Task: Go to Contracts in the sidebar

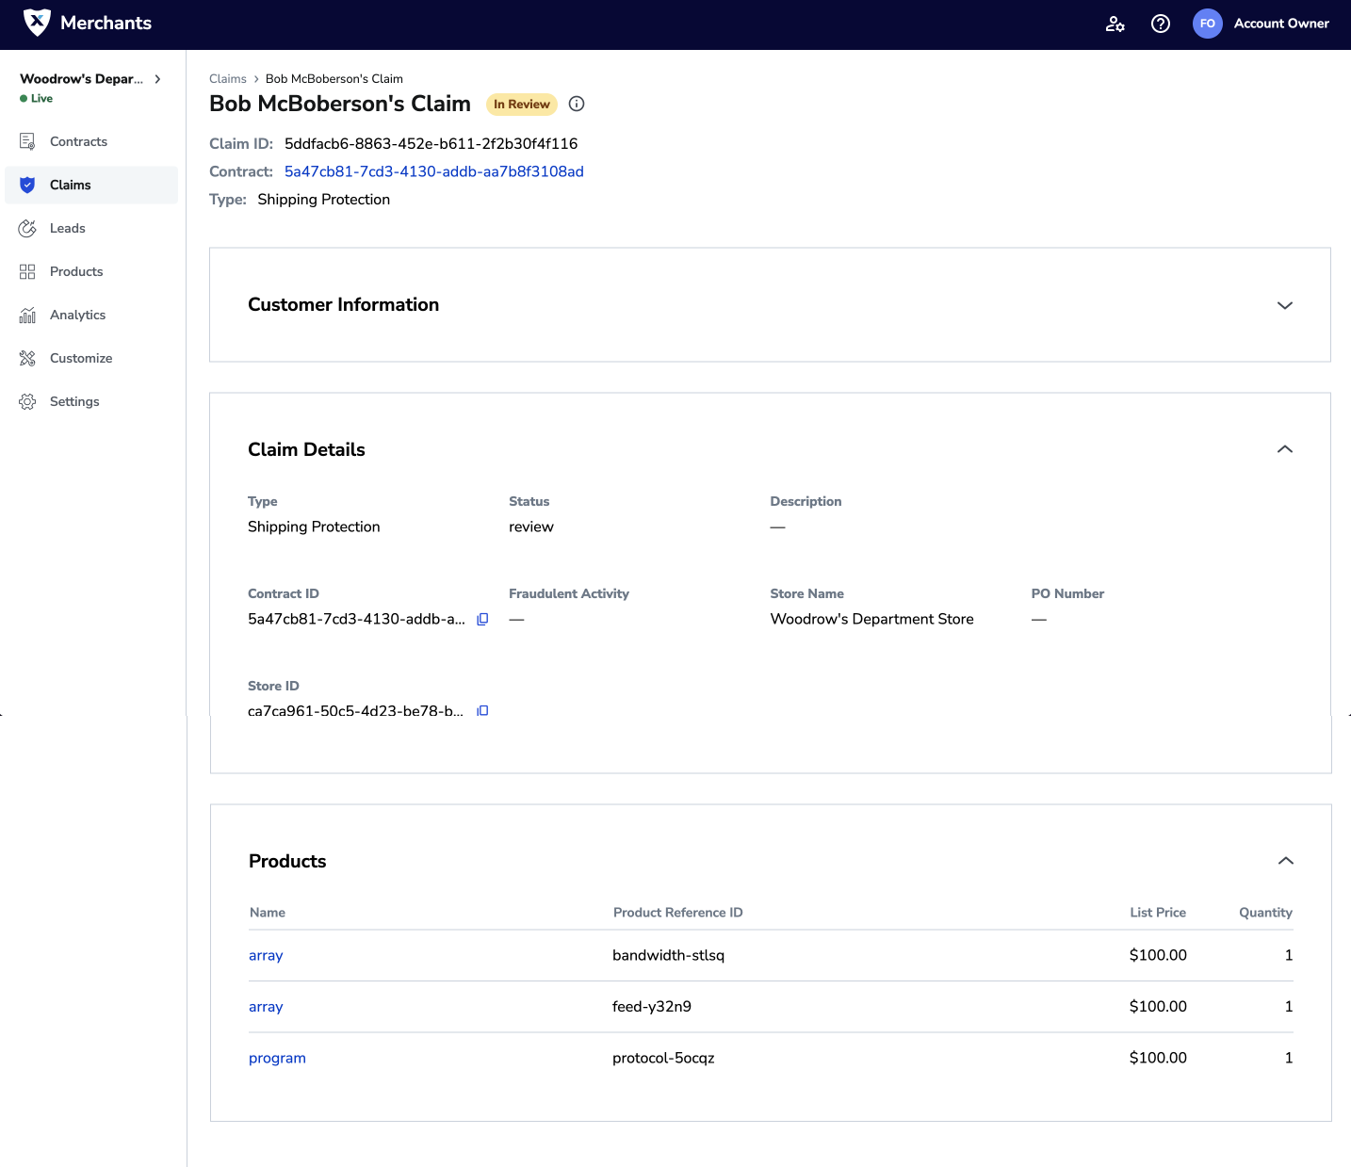Action: [x=78, y=141]
